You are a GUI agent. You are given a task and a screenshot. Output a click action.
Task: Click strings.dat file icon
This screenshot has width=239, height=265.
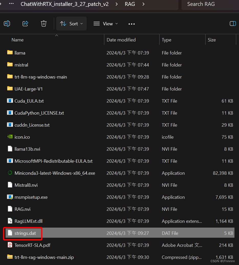coord(10,233)
